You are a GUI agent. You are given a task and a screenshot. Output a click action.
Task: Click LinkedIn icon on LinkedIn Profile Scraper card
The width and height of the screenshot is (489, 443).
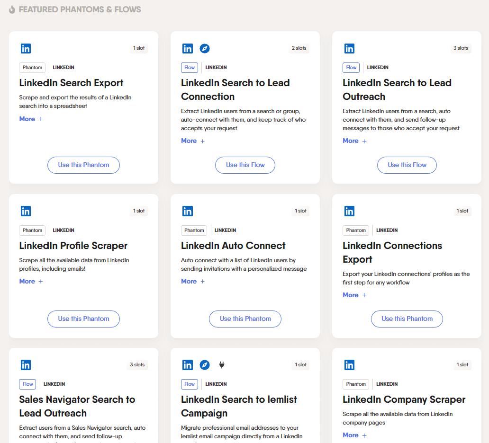(26, 211)
